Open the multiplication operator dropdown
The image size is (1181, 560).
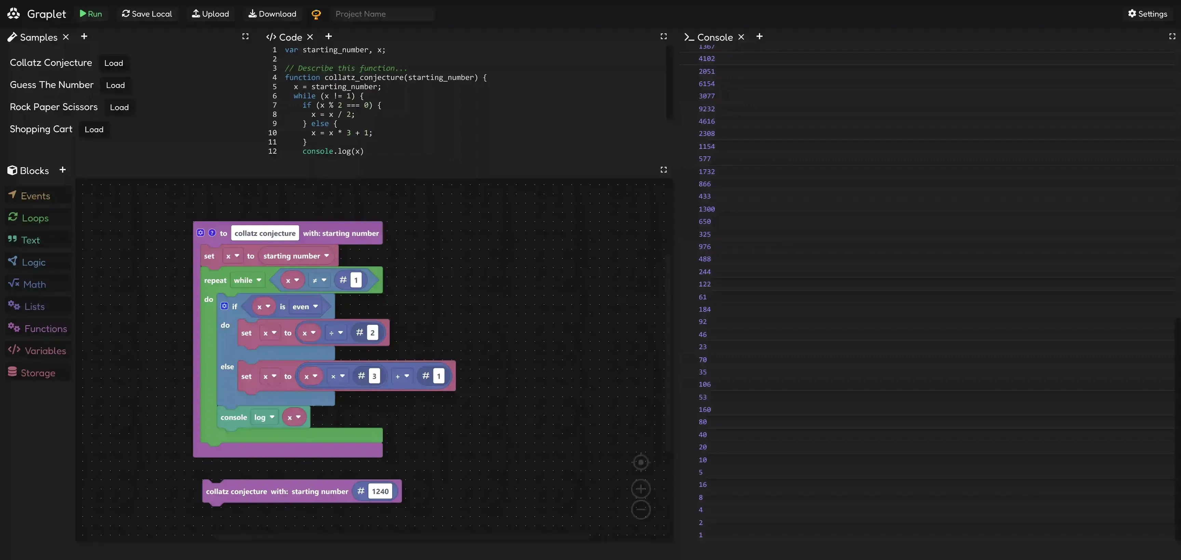(338, 377)
